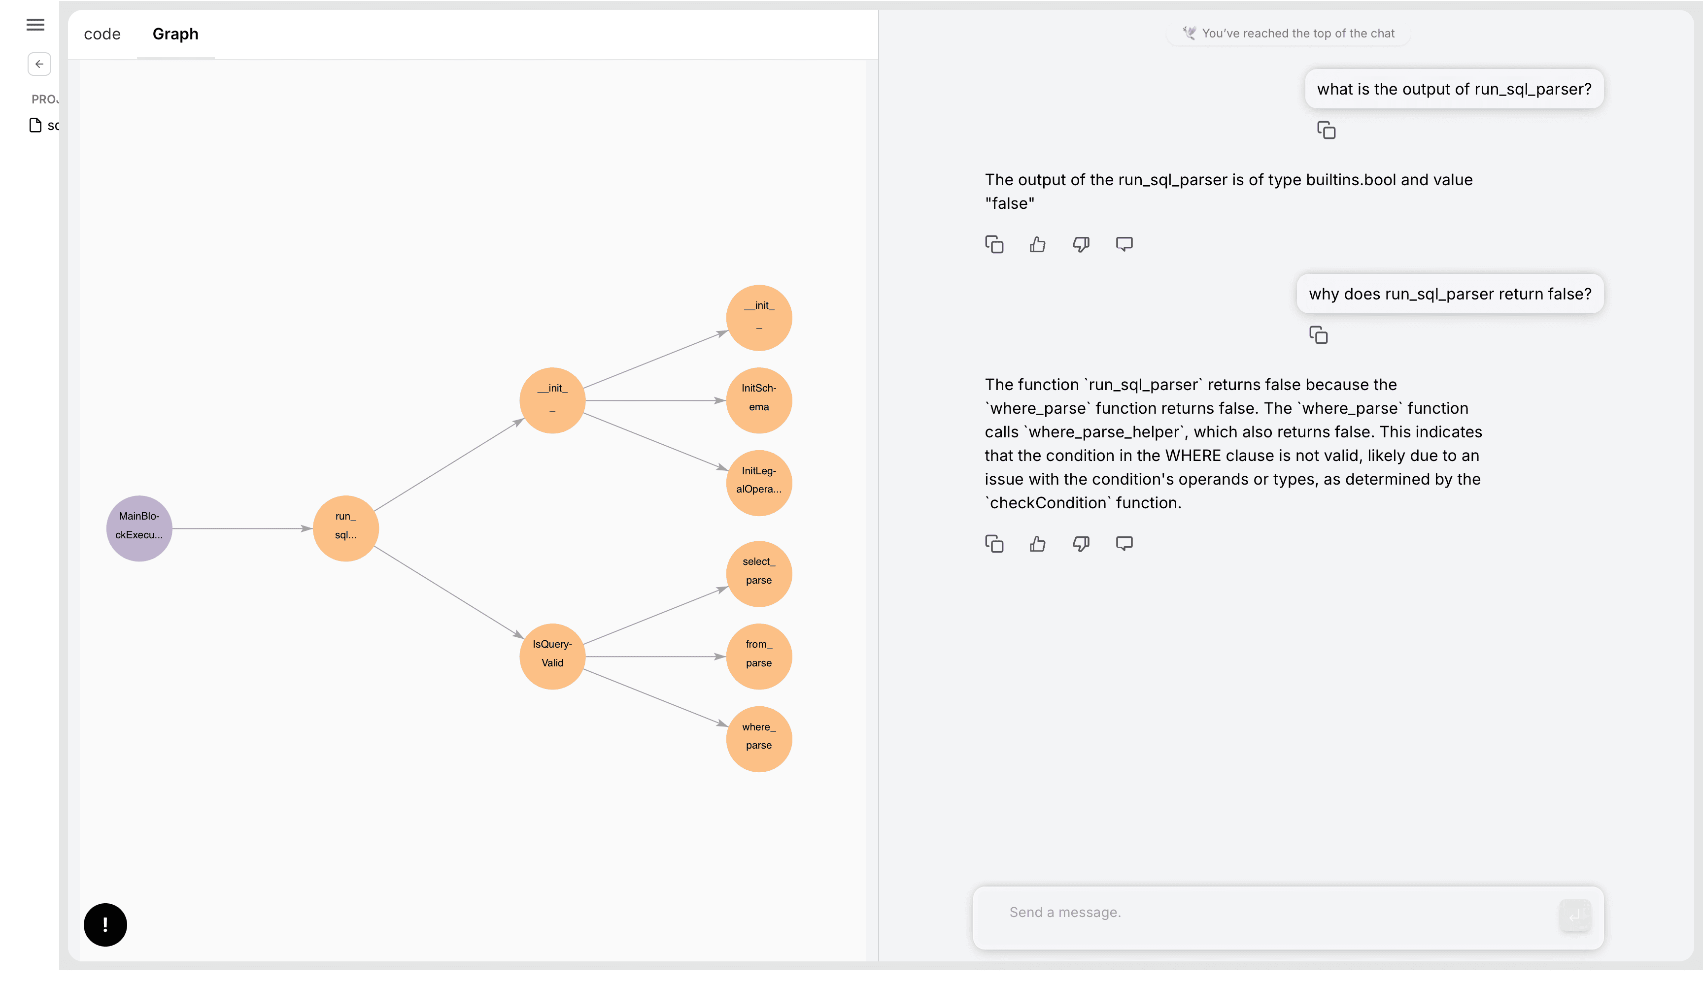The height and width of the screenshot is (986, 1703).
Task: Comment on the builtins.bool answer
Action: click(1124, 244)
